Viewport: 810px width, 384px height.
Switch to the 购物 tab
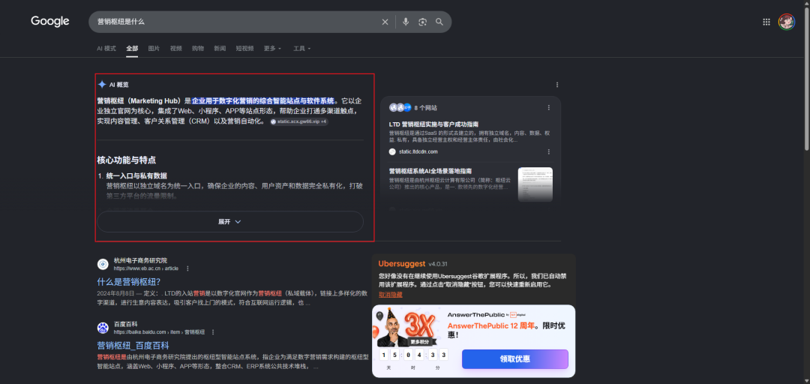[198, 48]
